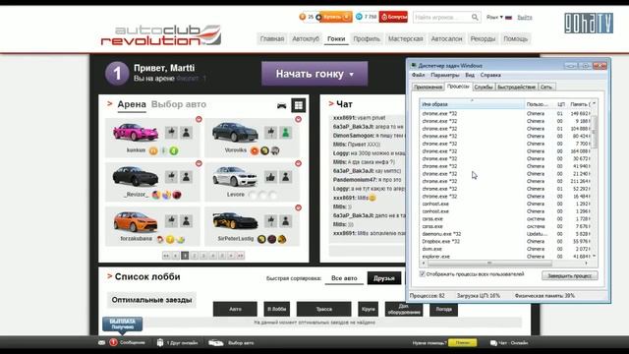Toggle show processes from all users checkbox

click(422, 273)
